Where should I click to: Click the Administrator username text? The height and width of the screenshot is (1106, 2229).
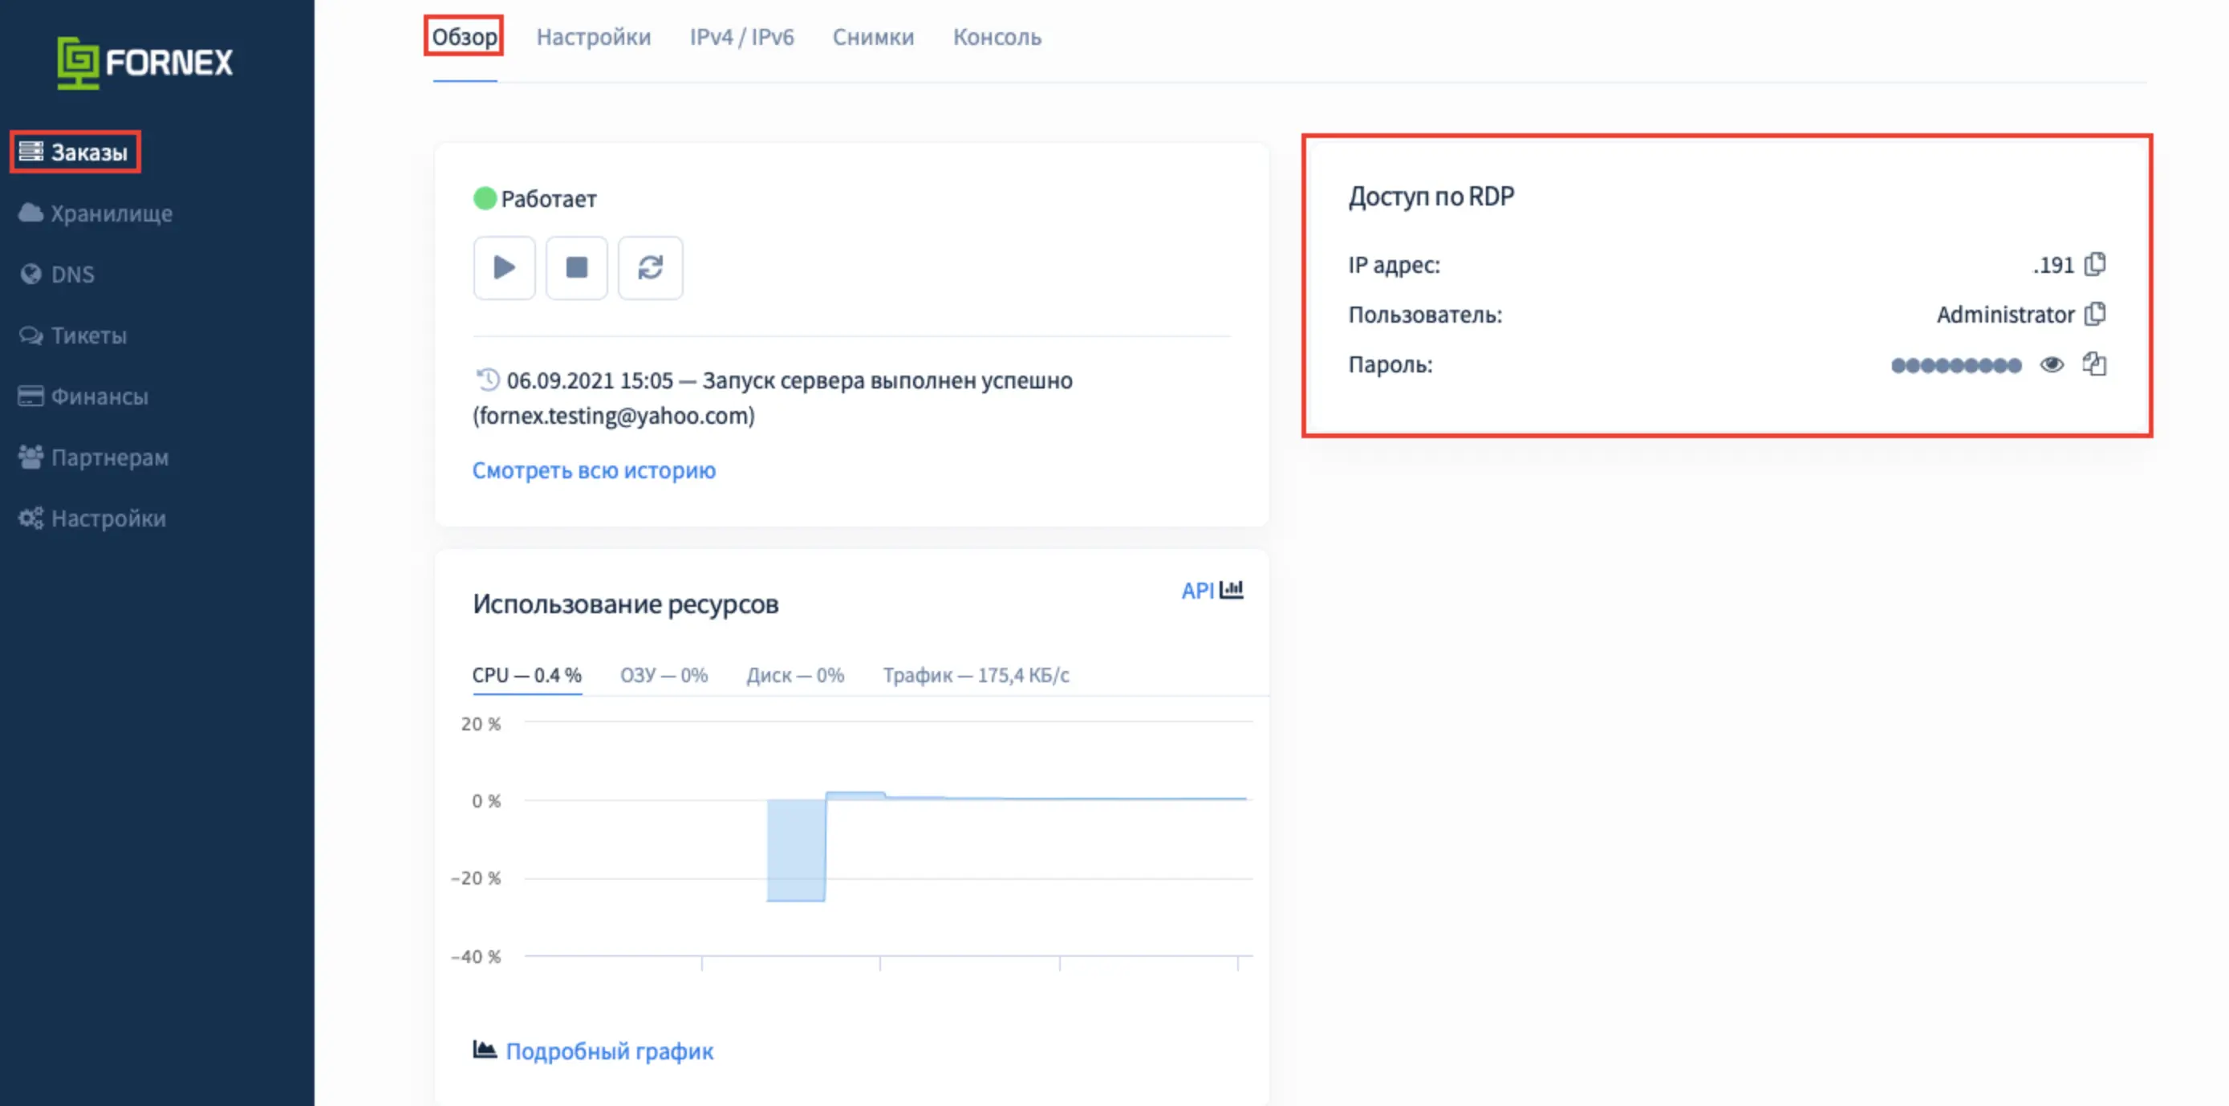[2005, 314]
